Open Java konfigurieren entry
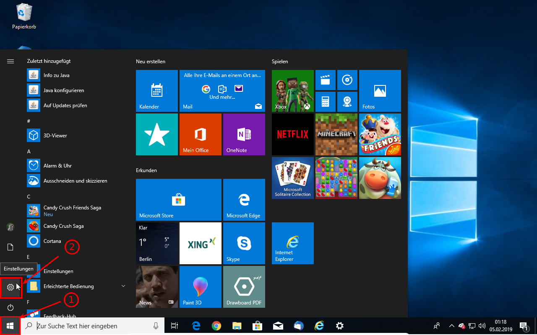This screenshot has height=335, width=537. click(63, 90)
